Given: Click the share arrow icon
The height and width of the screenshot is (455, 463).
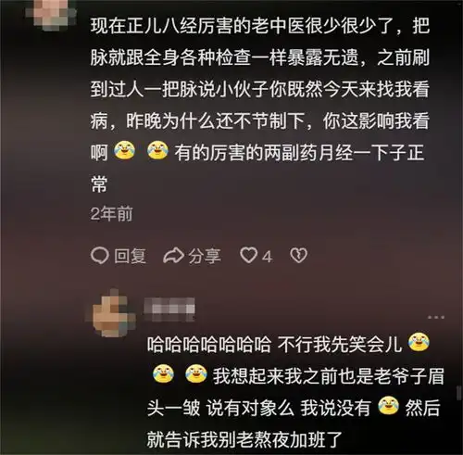Looking at the screenshot, I should click(173, 256).
